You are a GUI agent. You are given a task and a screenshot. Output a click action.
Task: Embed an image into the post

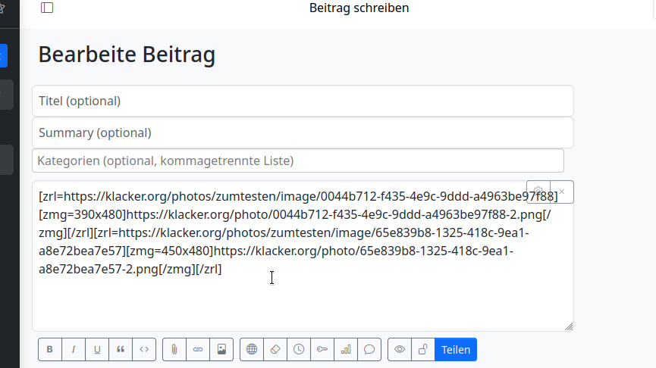[221, 350]
